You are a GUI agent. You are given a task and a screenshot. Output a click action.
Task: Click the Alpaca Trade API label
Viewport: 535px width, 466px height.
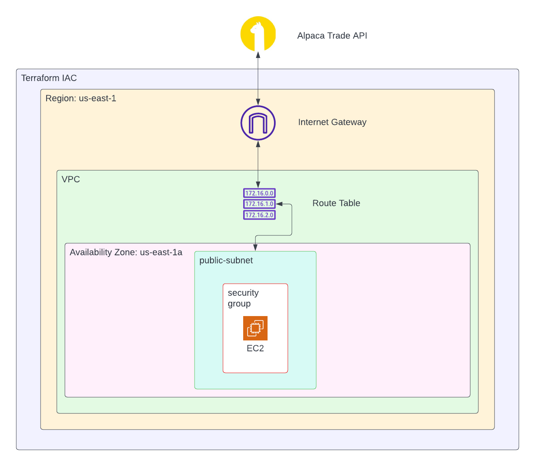click(x=332, y=36)
